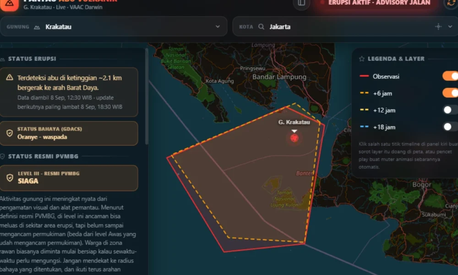Image resolution: width=458 pixels, height=275 pixels.
Task: Click the sidebar panel toggle icon
Action: click(x=301, y=3)
